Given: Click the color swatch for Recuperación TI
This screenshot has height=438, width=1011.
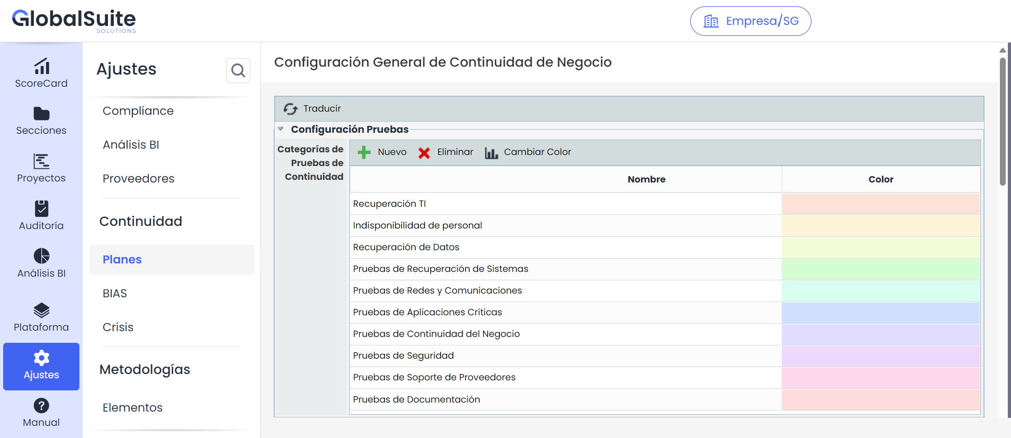Looking at the screenshot, I should click(x=880, y=204).
